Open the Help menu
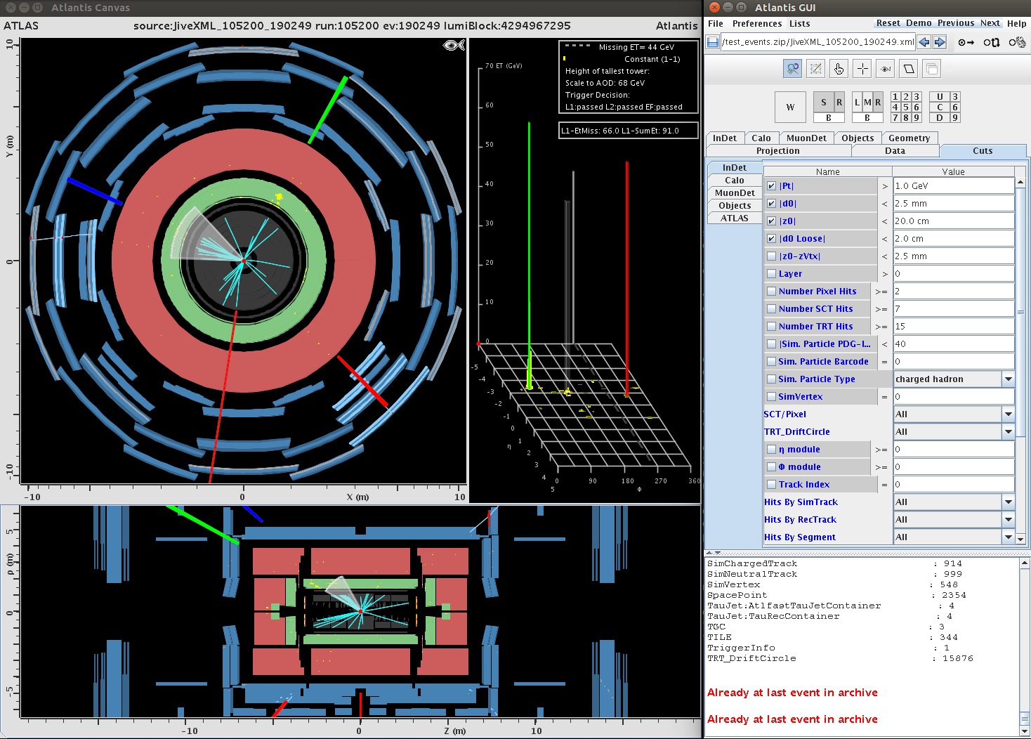Viewport: 1031px width, 739px height. click(1017, 24)
